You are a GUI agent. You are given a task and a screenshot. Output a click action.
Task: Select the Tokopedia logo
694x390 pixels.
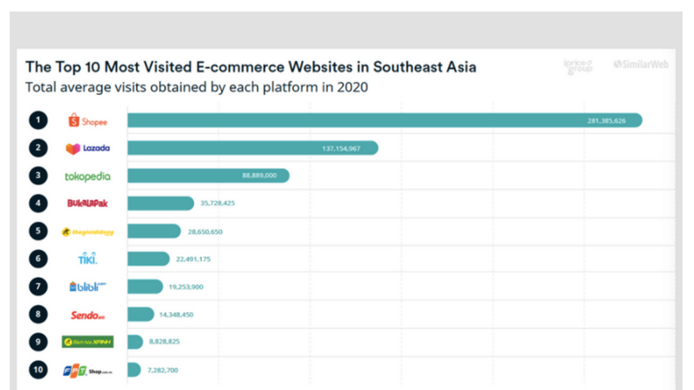pos(87,176)
